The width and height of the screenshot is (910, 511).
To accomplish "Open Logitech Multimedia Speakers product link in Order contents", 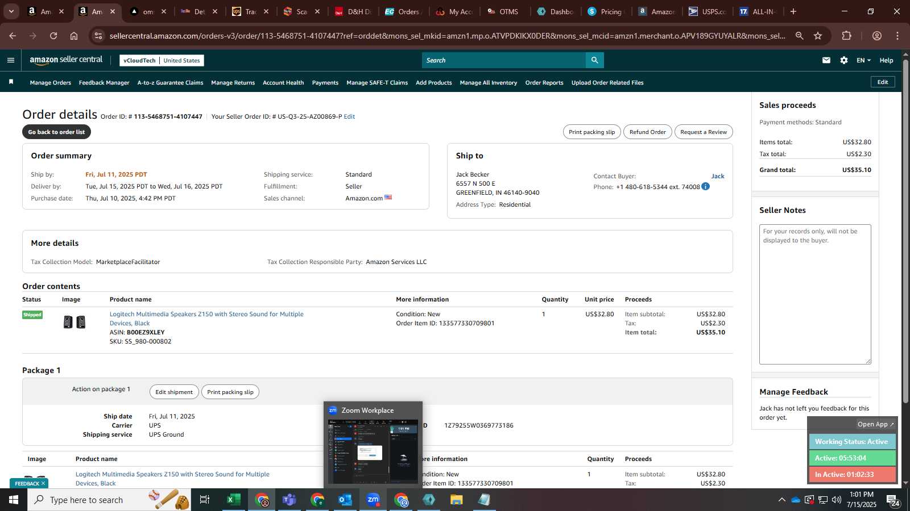I will pos(206,319).
